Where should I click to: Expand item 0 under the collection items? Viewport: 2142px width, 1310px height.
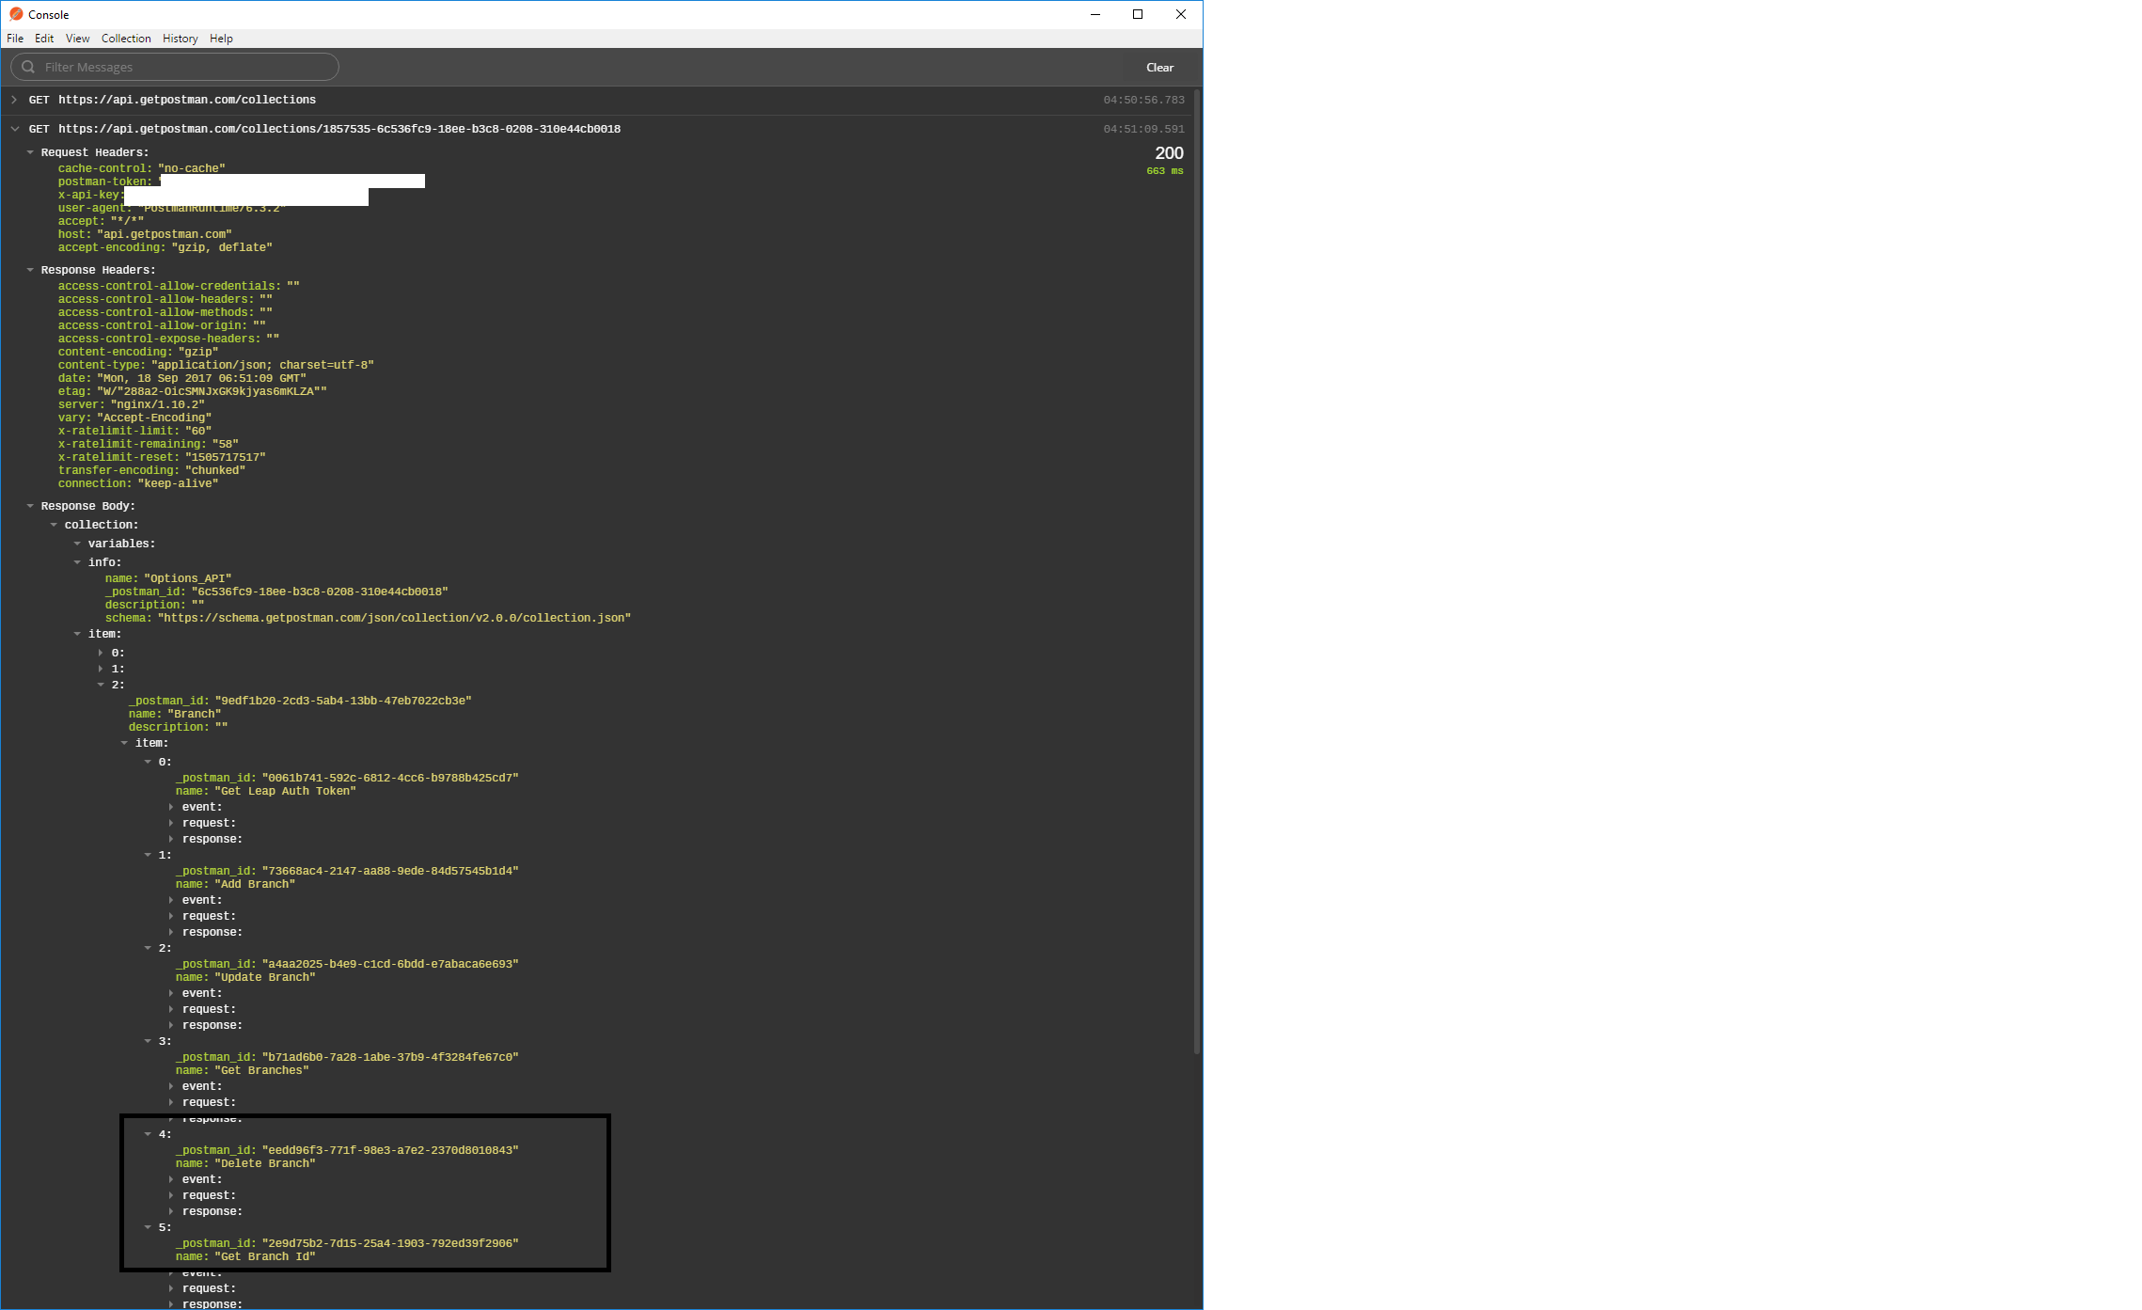coord(101,652)
